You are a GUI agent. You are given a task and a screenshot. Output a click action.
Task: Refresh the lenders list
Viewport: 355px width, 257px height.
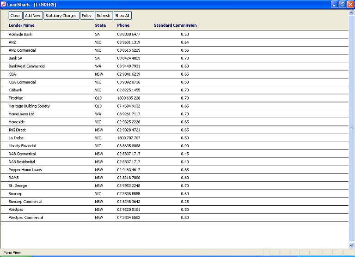(x=104, y=16)
